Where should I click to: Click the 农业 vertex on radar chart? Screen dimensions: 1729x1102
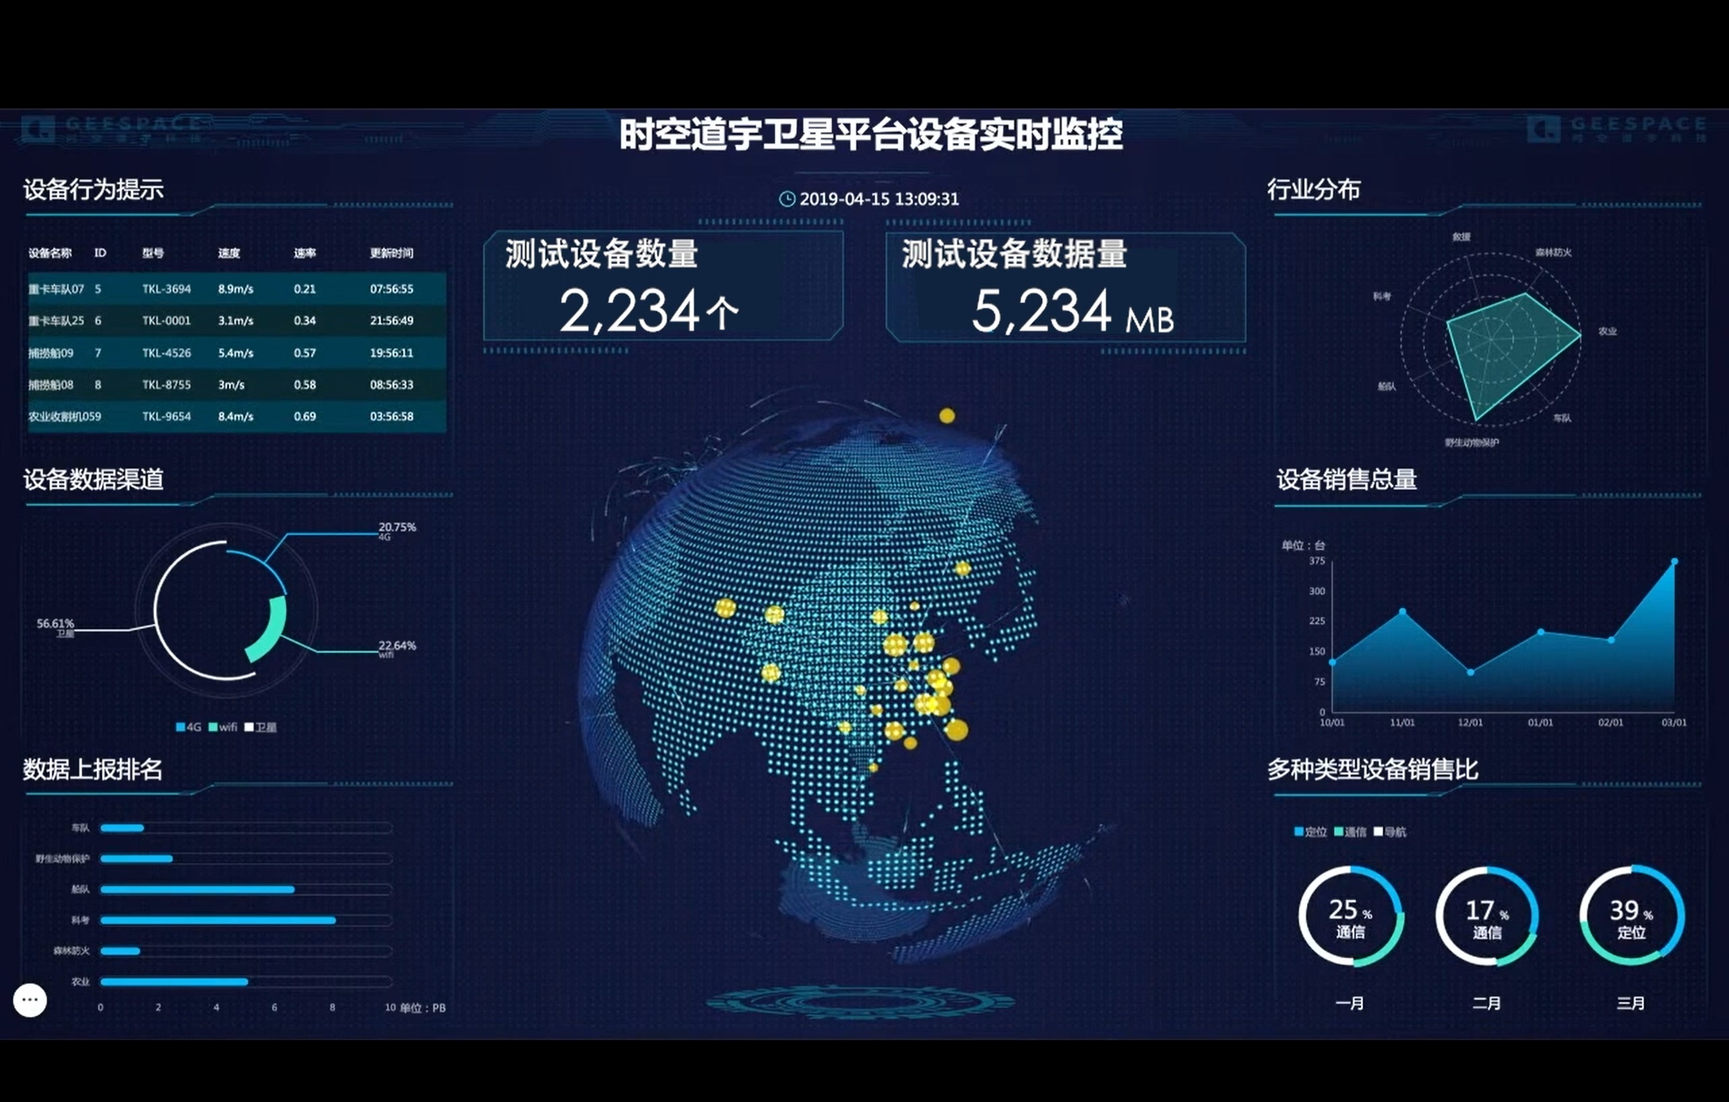coord(1580,334)
